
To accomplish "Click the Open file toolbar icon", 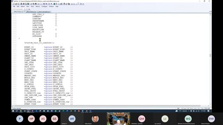I will click(x=16, y=4).
